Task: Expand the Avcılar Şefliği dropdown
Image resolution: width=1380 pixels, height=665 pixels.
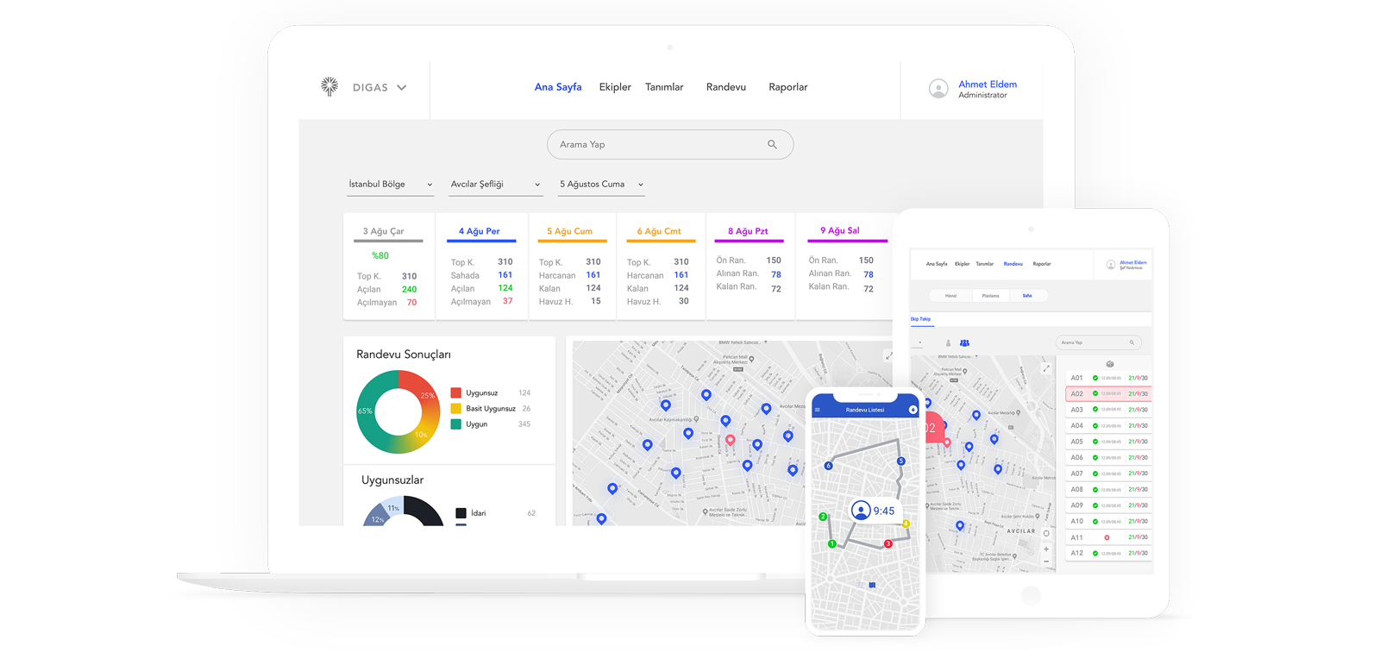Action: tap(495, 185)
